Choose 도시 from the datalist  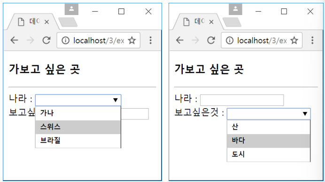269,154
